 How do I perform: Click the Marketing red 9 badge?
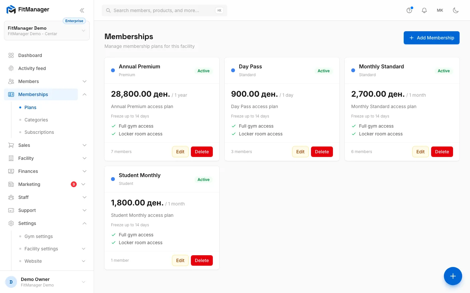tap(74, 184)
